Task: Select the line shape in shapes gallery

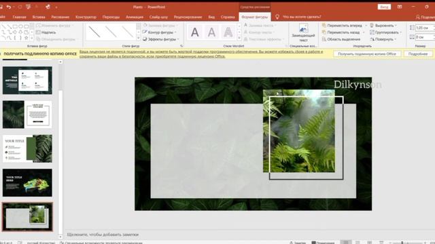Action: tap(4, 26)
